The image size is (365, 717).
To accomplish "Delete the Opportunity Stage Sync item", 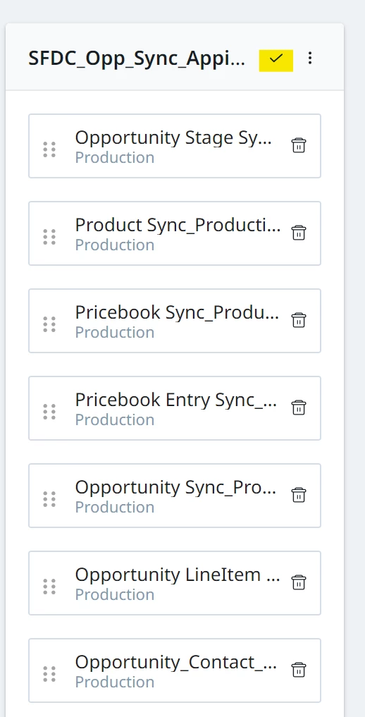I will click(x=299, y=145).
